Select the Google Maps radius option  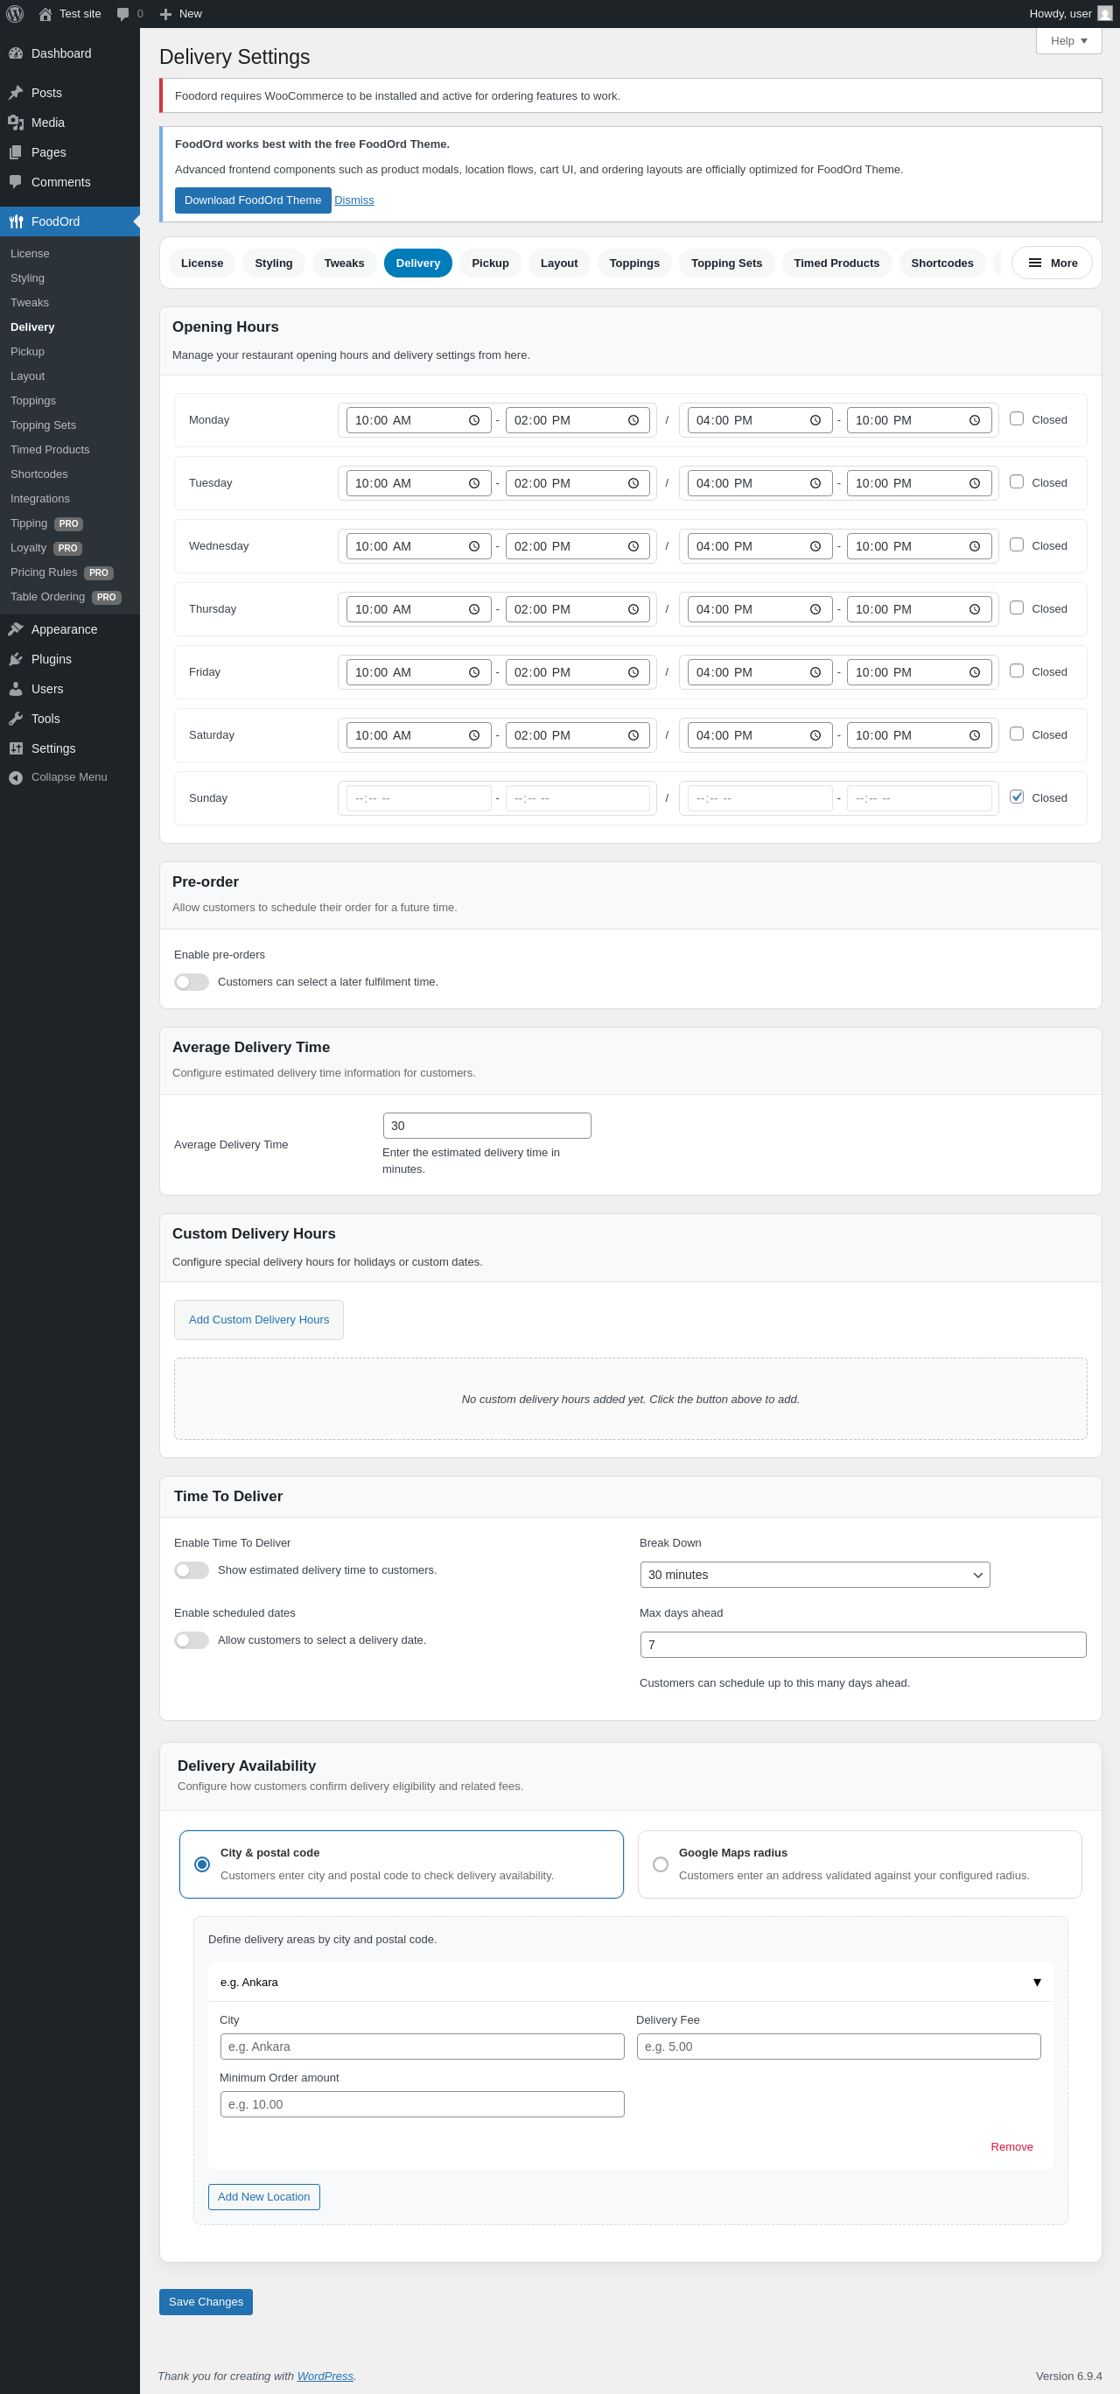click(x=661, y=1864)
